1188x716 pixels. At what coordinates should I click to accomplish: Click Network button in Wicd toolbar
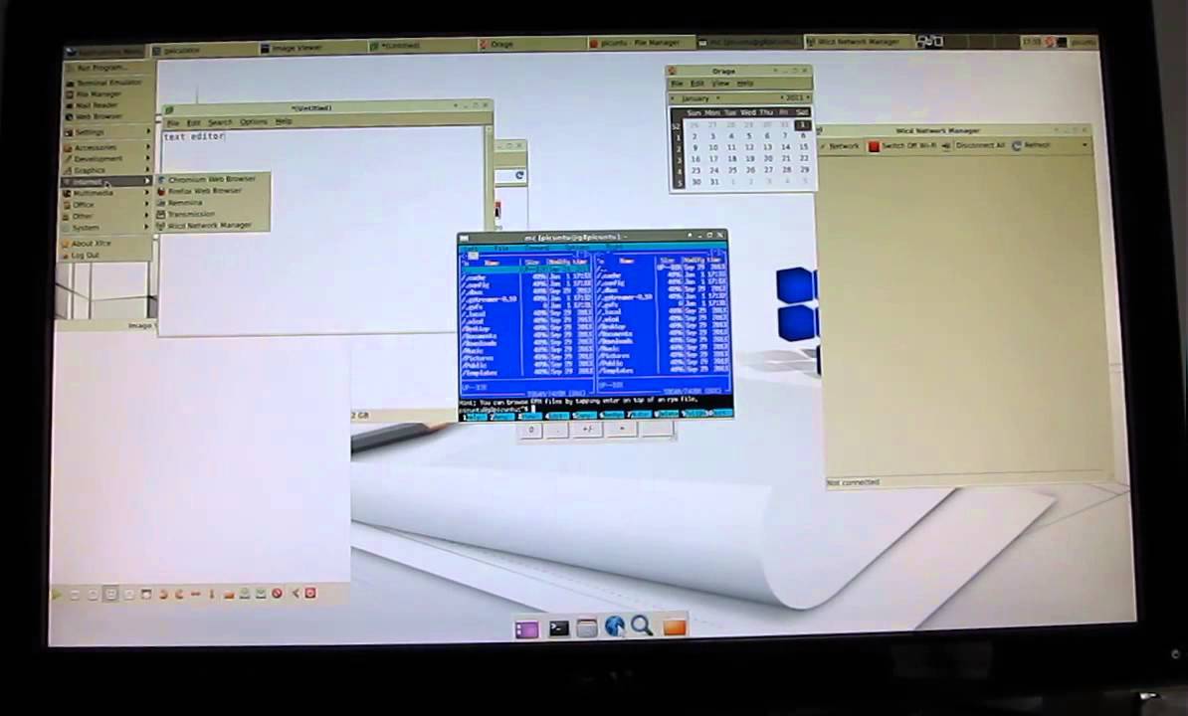pos(840,146)
